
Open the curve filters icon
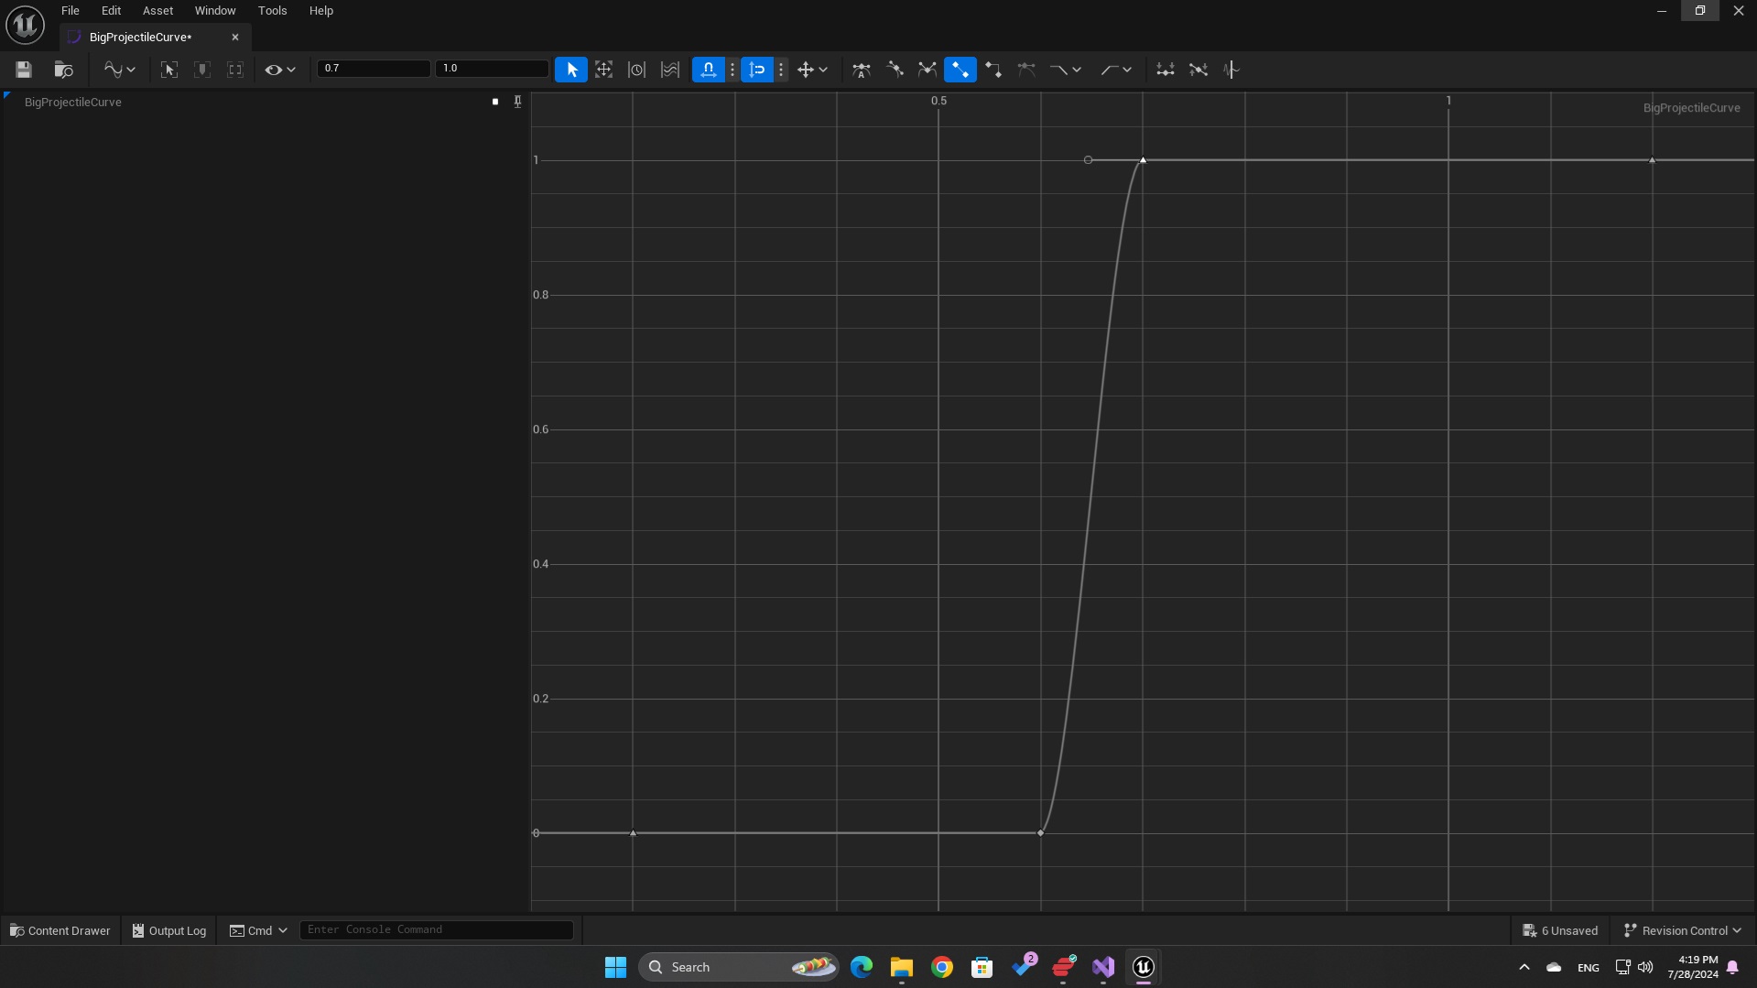(1231, 70)
